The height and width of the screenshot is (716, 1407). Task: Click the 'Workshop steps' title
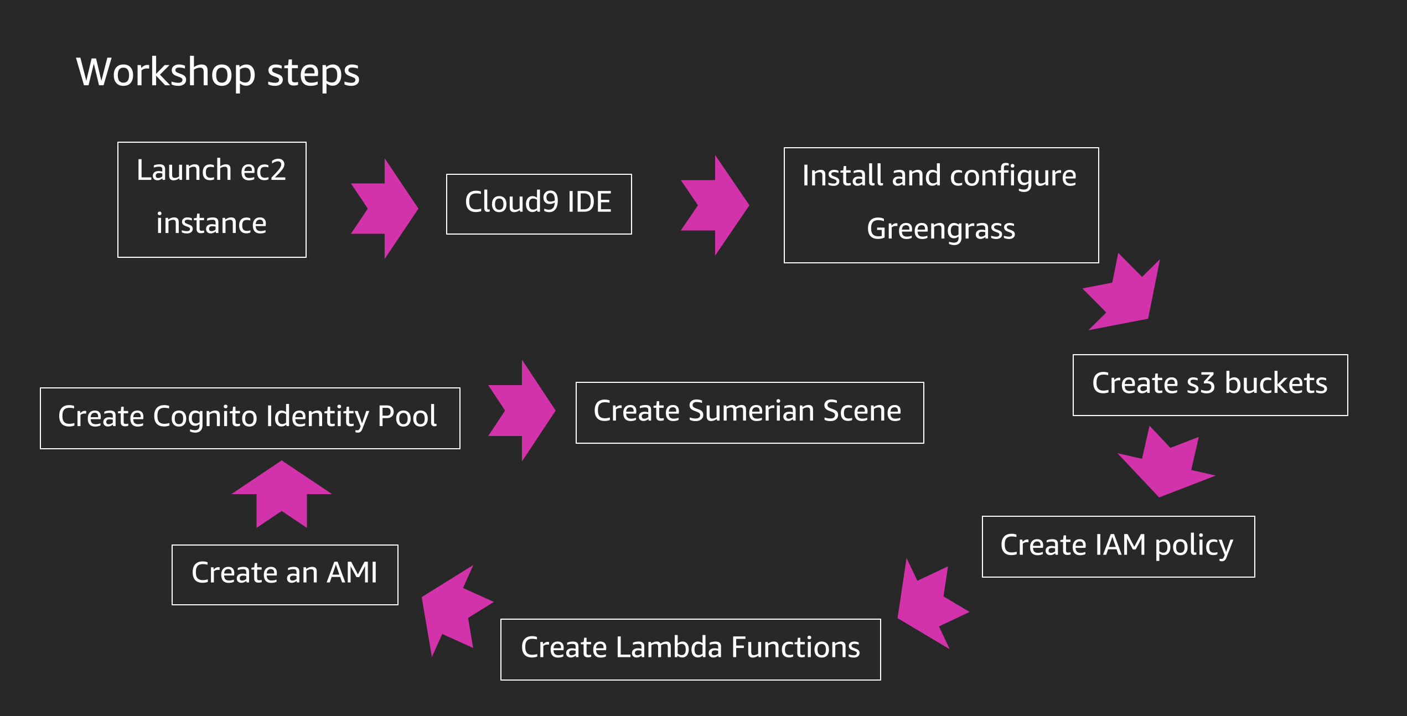click(x=218, y=72)
